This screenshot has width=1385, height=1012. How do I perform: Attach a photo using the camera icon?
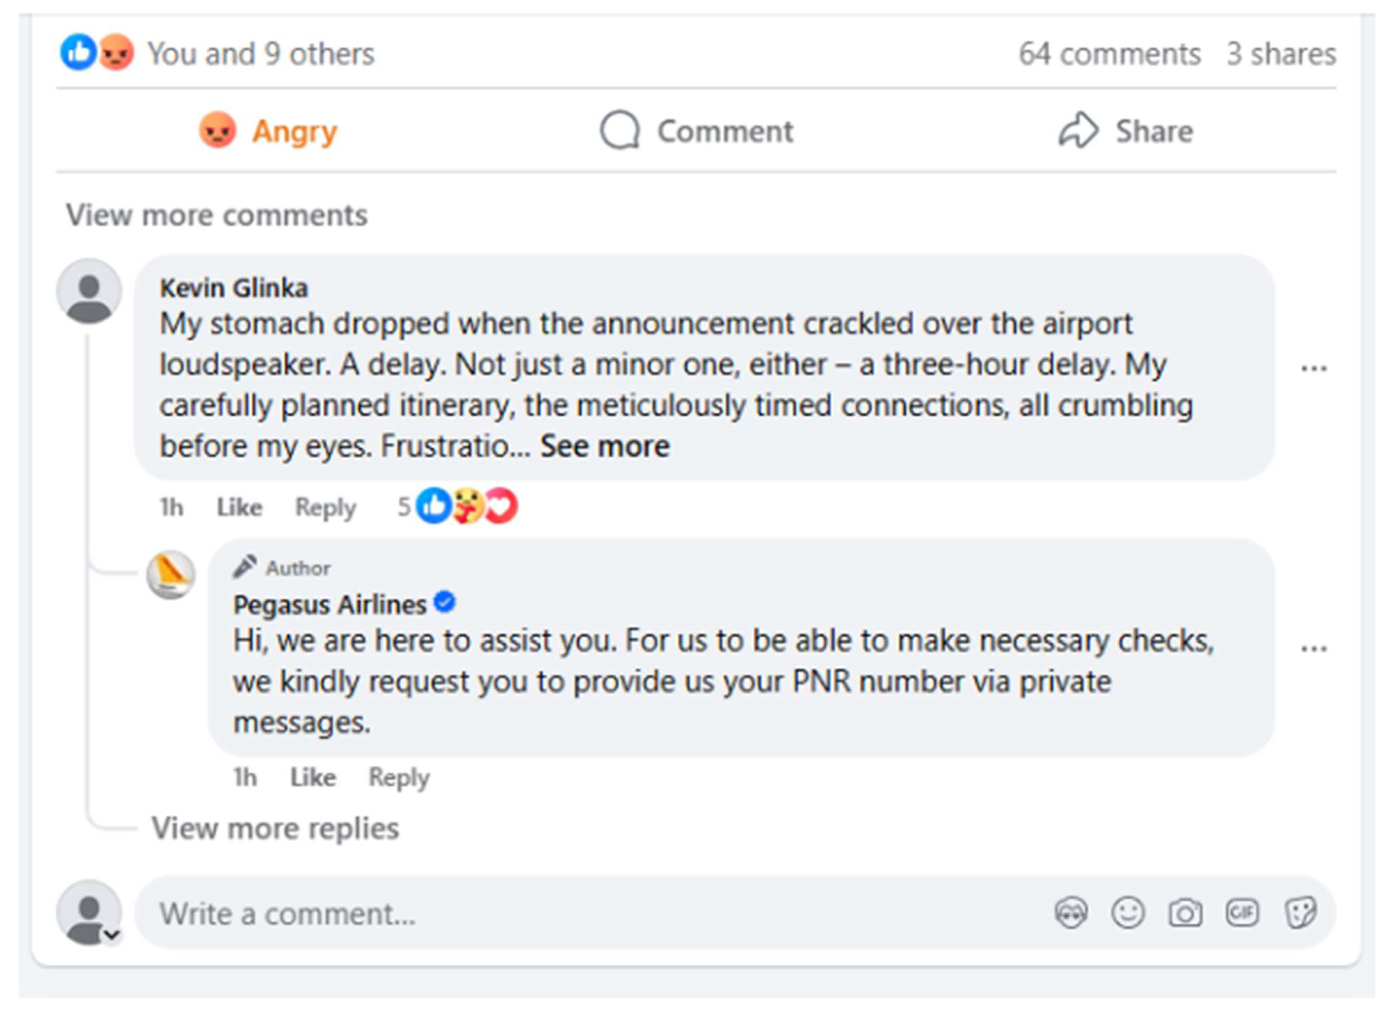1185,913
